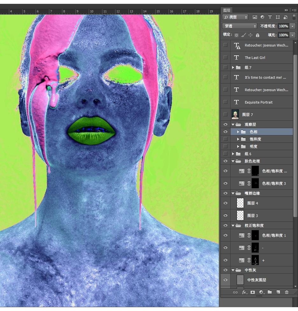298x311 pixels.
Task: Switch to the 图层 panel tab
Action: [x=227, y=10]
